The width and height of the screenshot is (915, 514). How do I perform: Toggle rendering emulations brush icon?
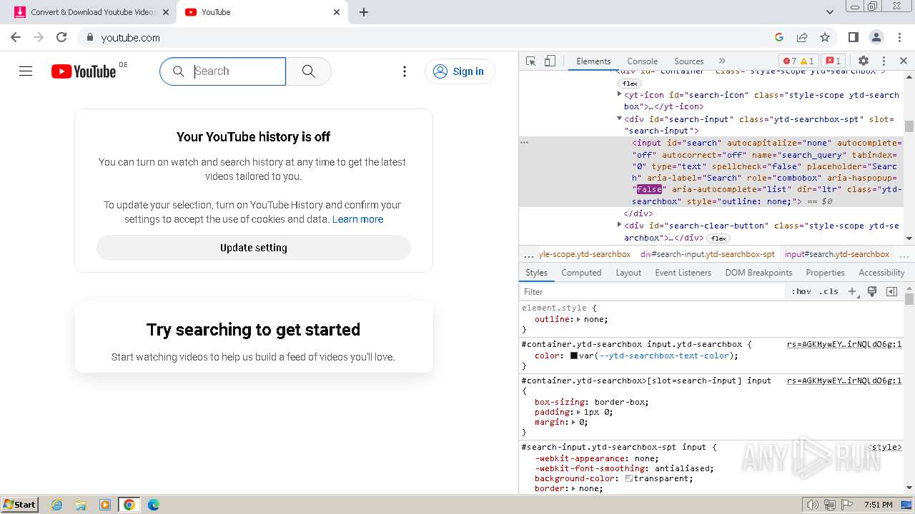pos(872,291)
